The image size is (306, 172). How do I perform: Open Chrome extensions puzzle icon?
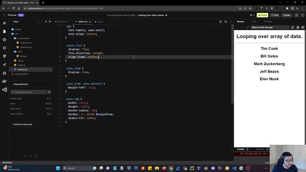coord(287,9)
